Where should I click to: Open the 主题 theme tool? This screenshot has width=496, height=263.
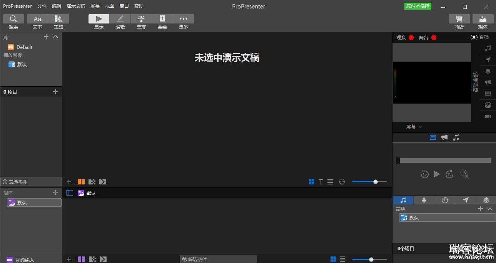coord(58,22)
